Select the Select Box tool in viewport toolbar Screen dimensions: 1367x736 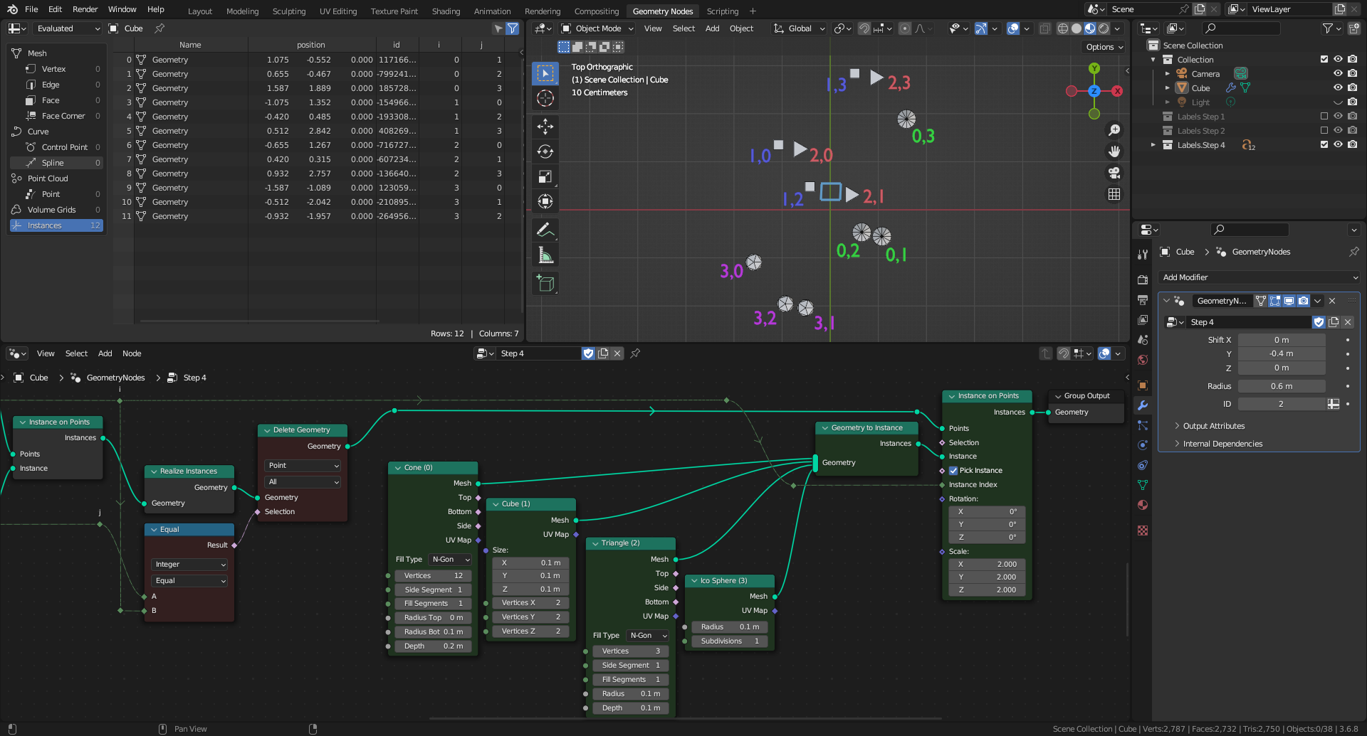(x=545, y=73)
